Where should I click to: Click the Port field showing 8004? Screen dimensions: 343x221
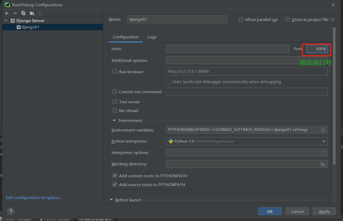coord(317,49)
